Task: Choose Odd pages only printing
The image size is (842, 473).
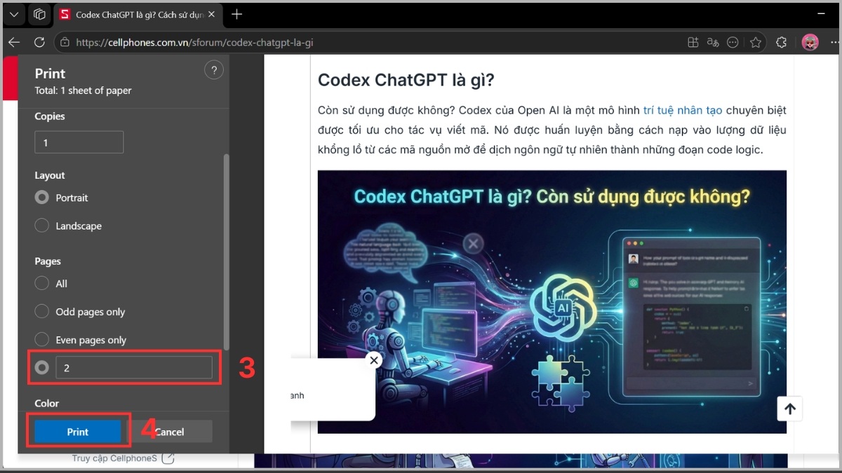Action: [x=41, y=311]
